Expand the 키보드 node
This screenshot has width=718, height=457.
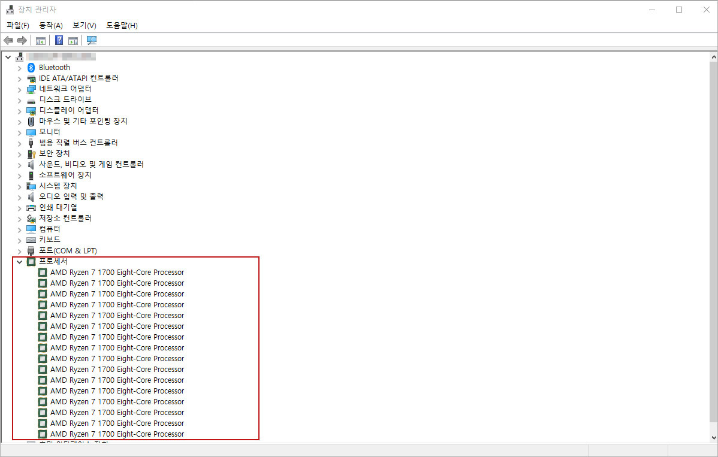click(x=19, y=240)
